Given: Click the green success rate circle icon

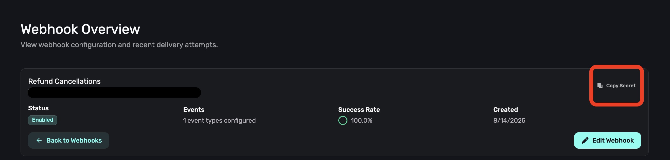Looking at the screenshot, I should (343, 120).
